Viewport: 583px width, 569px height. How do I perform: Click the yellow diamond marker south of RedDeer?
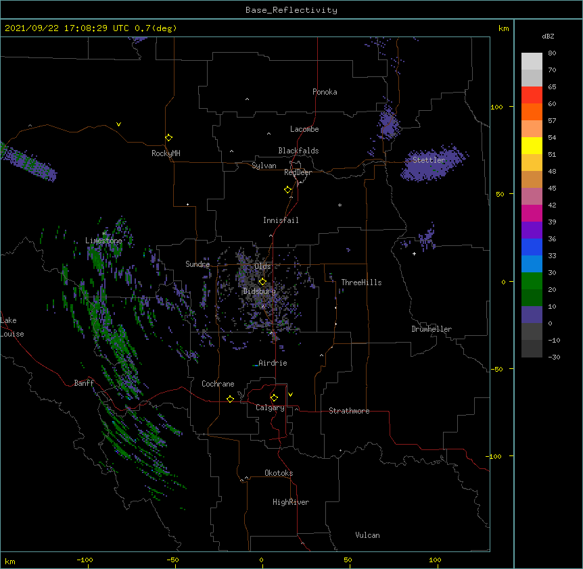(288, 190)
